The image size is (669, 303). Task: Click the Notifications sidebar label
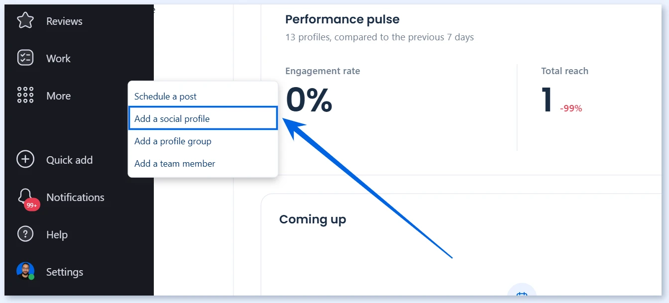[x=75, y=198]
